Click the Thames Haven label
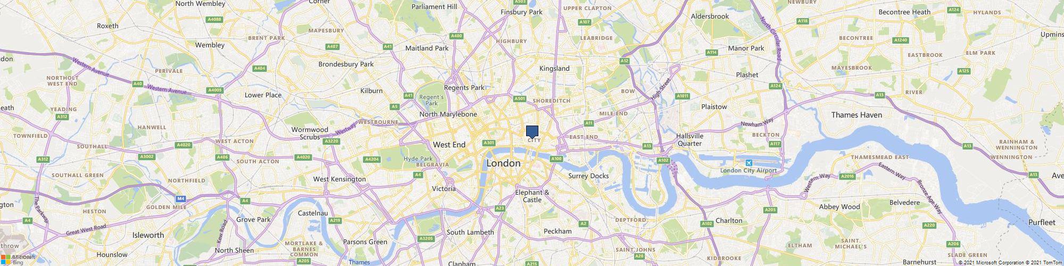 857,115
